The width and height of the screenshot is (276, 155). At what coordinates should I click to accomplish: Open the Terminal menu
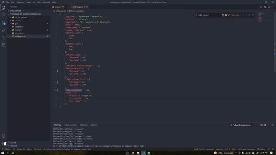coord(47,2)
